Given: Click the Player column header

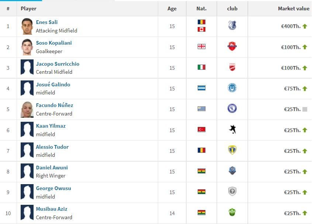Looking at the screenshot, I should coord(28,8).
